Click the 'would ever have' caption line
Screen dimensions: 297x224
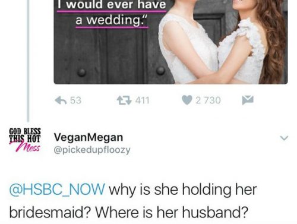(112, 4)
